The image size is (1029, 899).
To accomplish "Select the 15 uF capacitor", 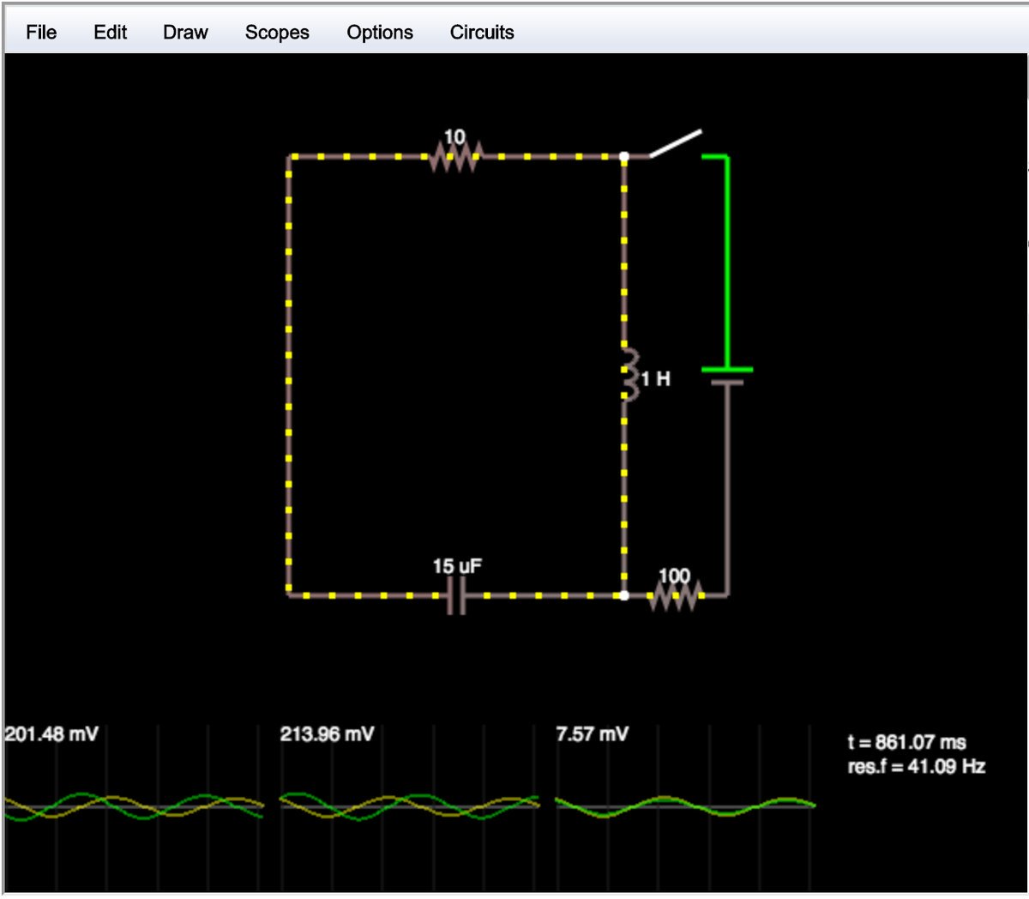I will pos(457,595).
